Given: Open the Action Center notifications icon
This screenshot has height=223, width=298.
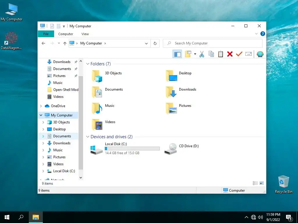Looking at the screenshot, I should [x=289, y=217].
